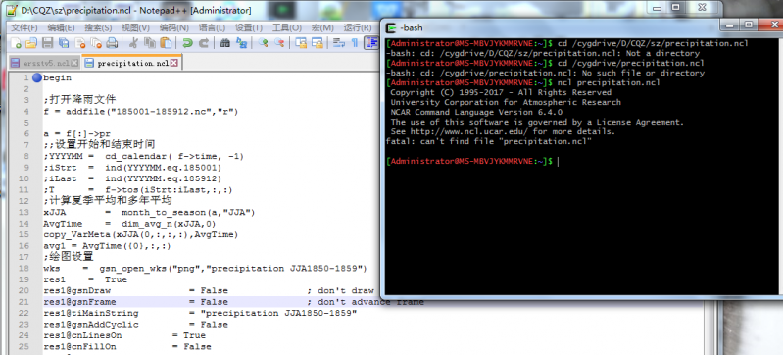The height and width of the screenshot is (355, 783).
Task: Click the 'begin' keyword on line 1
Action: [58, 78]
